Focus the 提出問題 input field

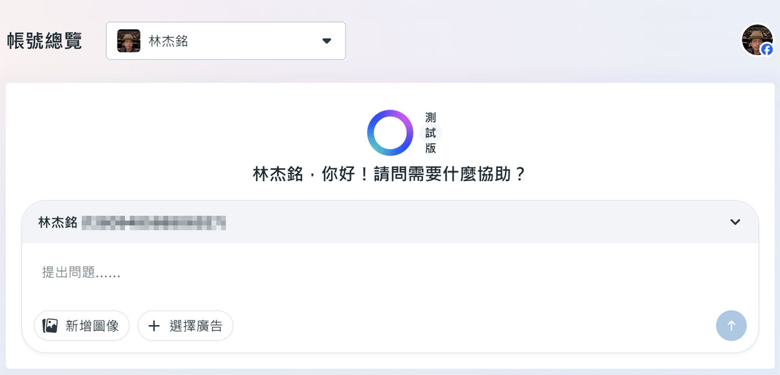390,273
